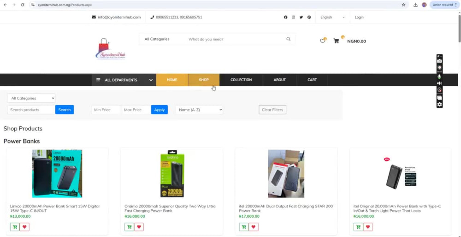Image resolution: width=461 pixels, height=237 pixels.
Task: Open the itel Original Power Bank image
Action: (401, 173)
